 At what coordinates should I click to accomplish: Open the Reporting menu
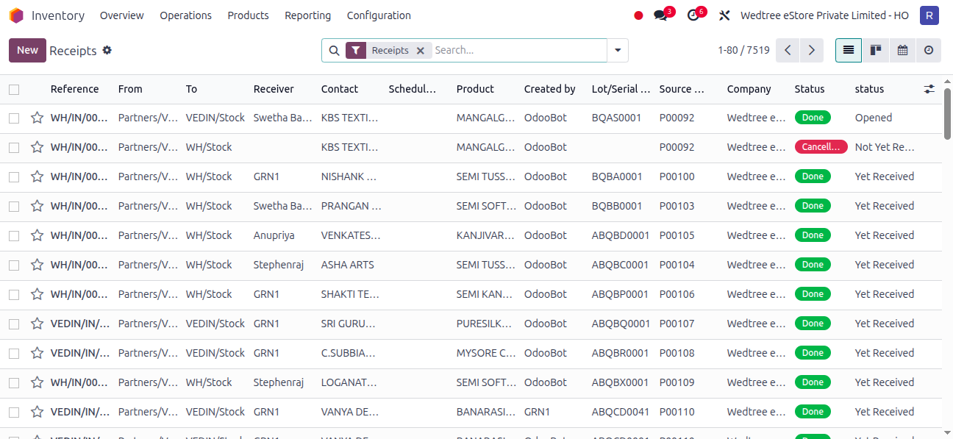307,15
